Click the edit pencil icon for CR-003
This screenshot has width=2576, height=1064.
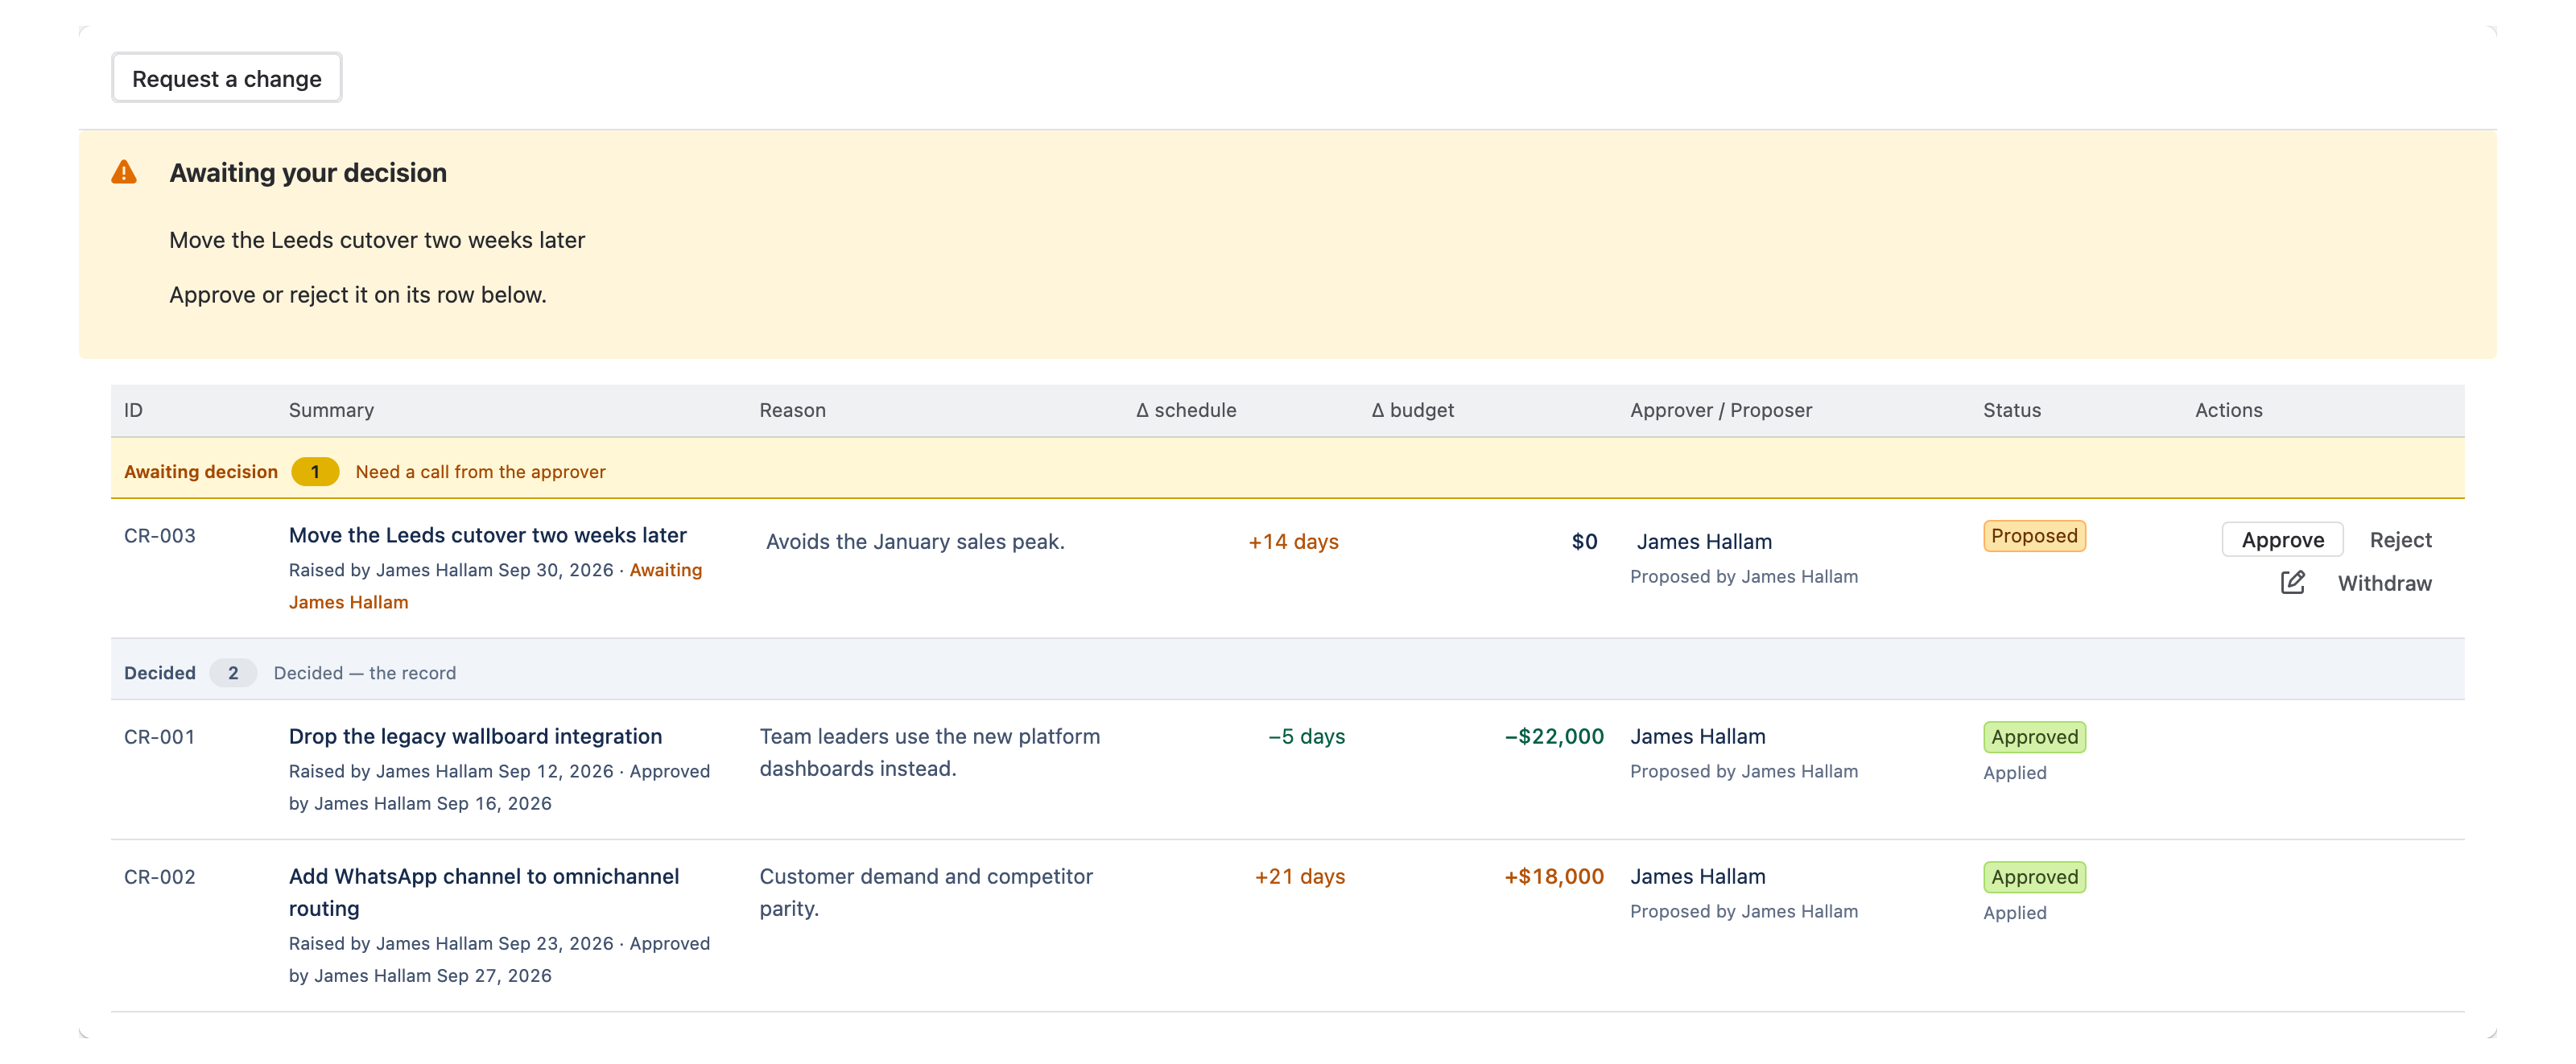pyautogui.click(x=2292, y=582)
